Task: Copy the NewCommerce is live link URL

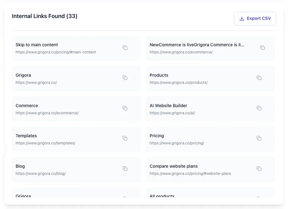Action: (x=262, y=48)
